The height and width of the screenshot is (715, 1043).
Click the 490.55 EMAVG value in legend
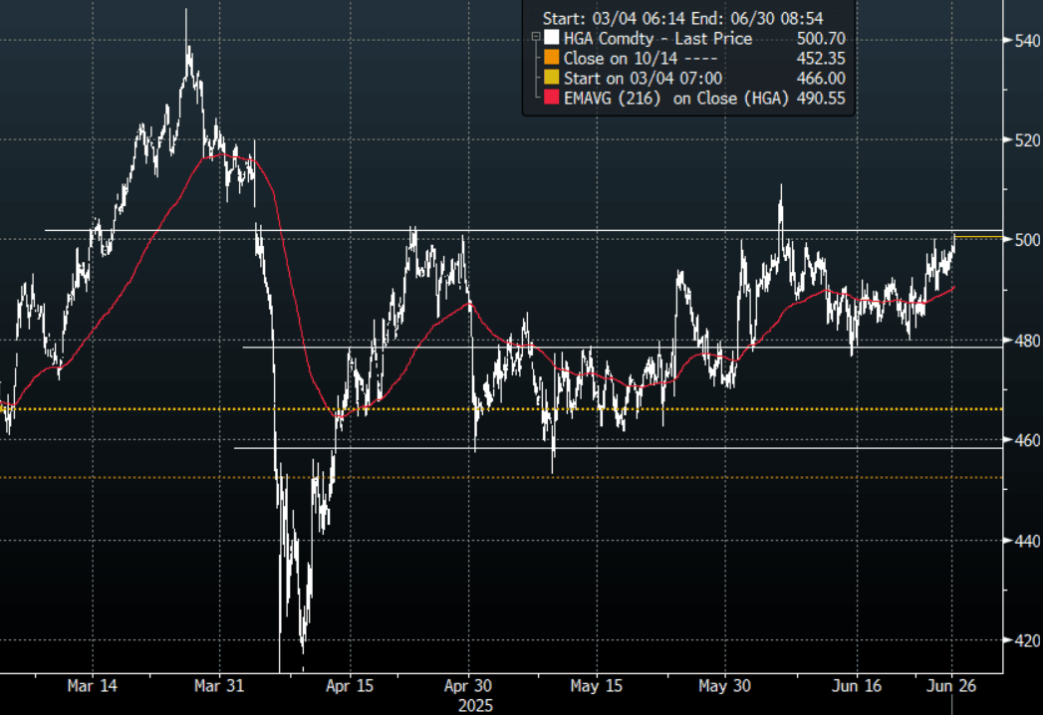click(823, 98)
